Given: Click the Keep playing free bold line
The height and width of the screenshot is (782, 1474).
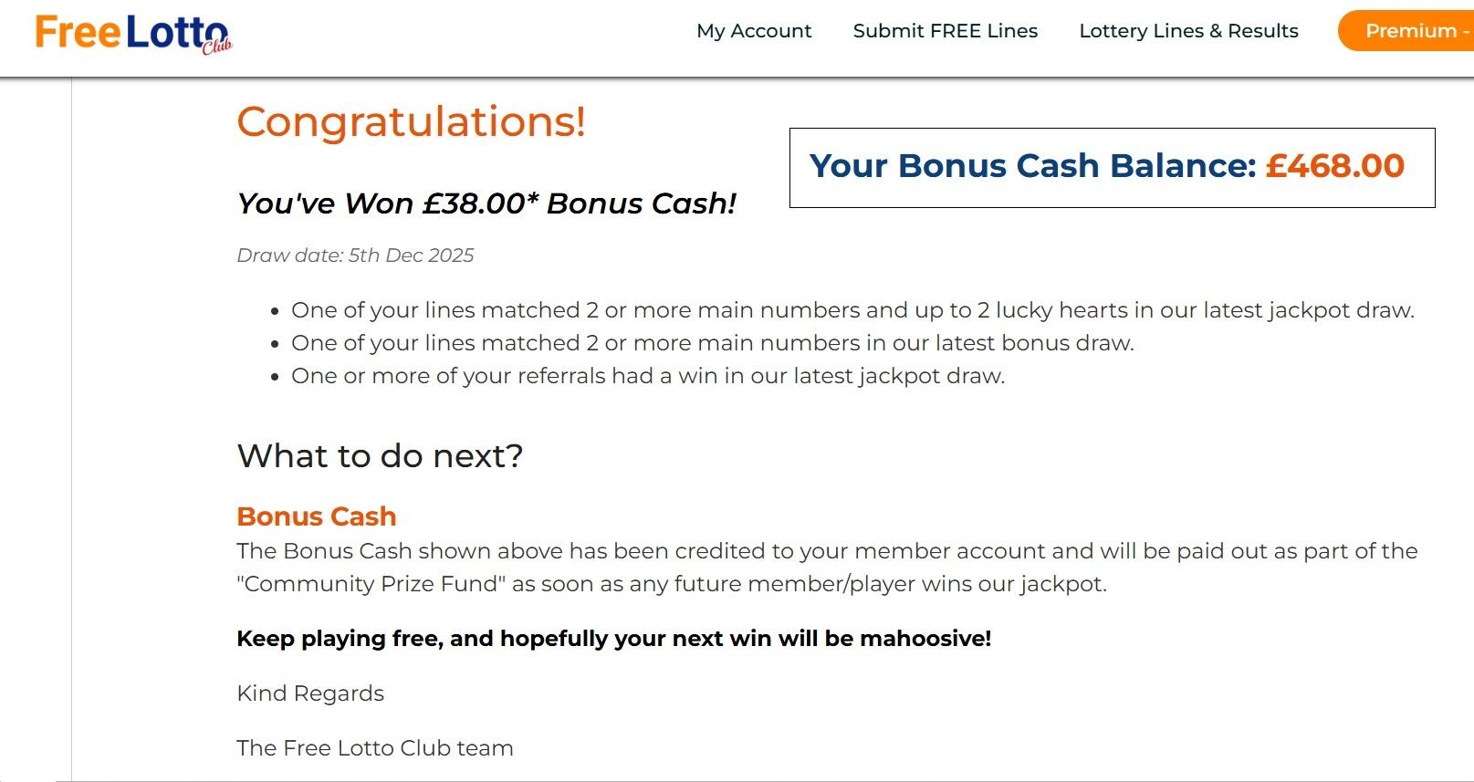Looking at the screenshot, I should tap(613, 639).
